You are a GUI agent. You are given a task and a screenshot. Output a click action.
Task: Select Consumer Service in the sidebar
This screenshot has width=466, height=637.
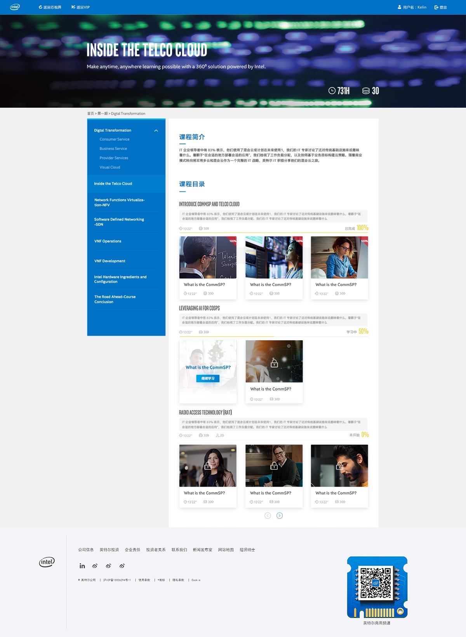click(x=115, y=139)
